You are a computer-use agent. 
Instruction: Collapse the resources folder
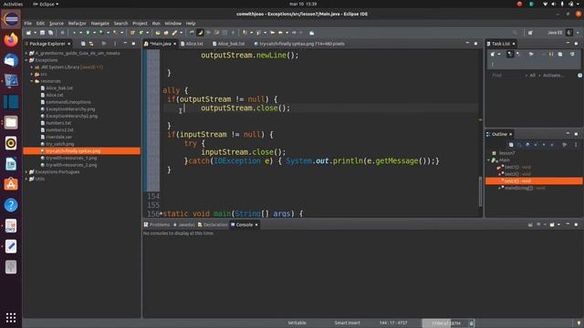[x=32, y=81]
